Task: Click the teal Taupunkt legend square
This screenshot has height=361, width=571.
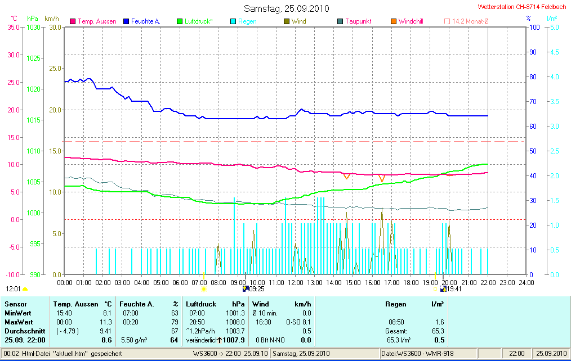Action: tap(340, 21)
